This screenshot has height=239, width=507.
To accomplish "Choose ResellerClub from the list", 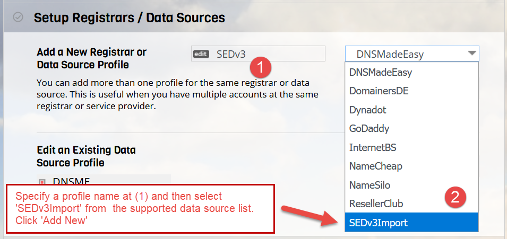I will (x=411, y=204).
